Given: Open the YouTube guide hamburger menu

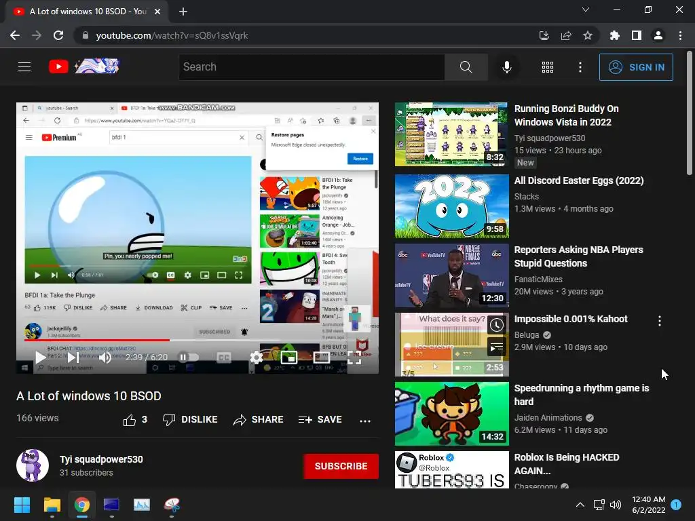Looking at the screenshot, I should [x=24, y=67].
